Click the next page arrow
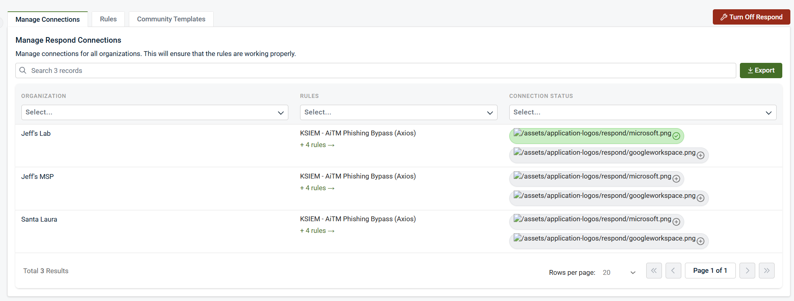 click(x=747, y=271)
